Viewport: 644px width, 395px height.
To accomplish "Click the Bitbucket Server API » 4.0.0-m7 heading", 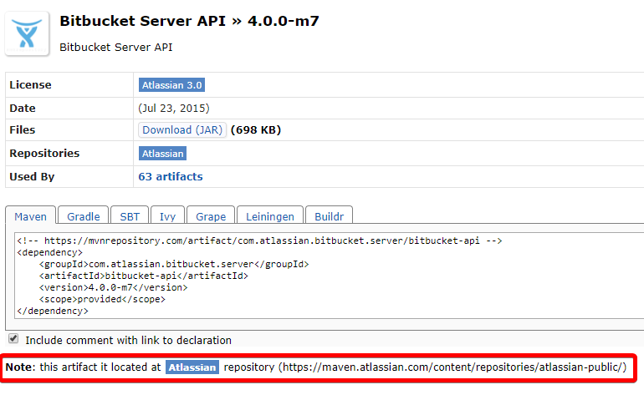I will point(189,21).
